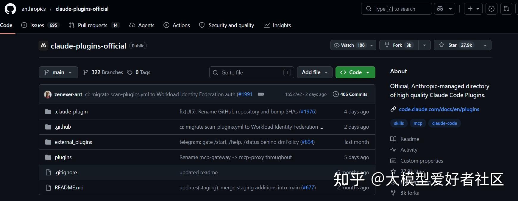
Task: Click the Fork button
Action: click(399, 45)
